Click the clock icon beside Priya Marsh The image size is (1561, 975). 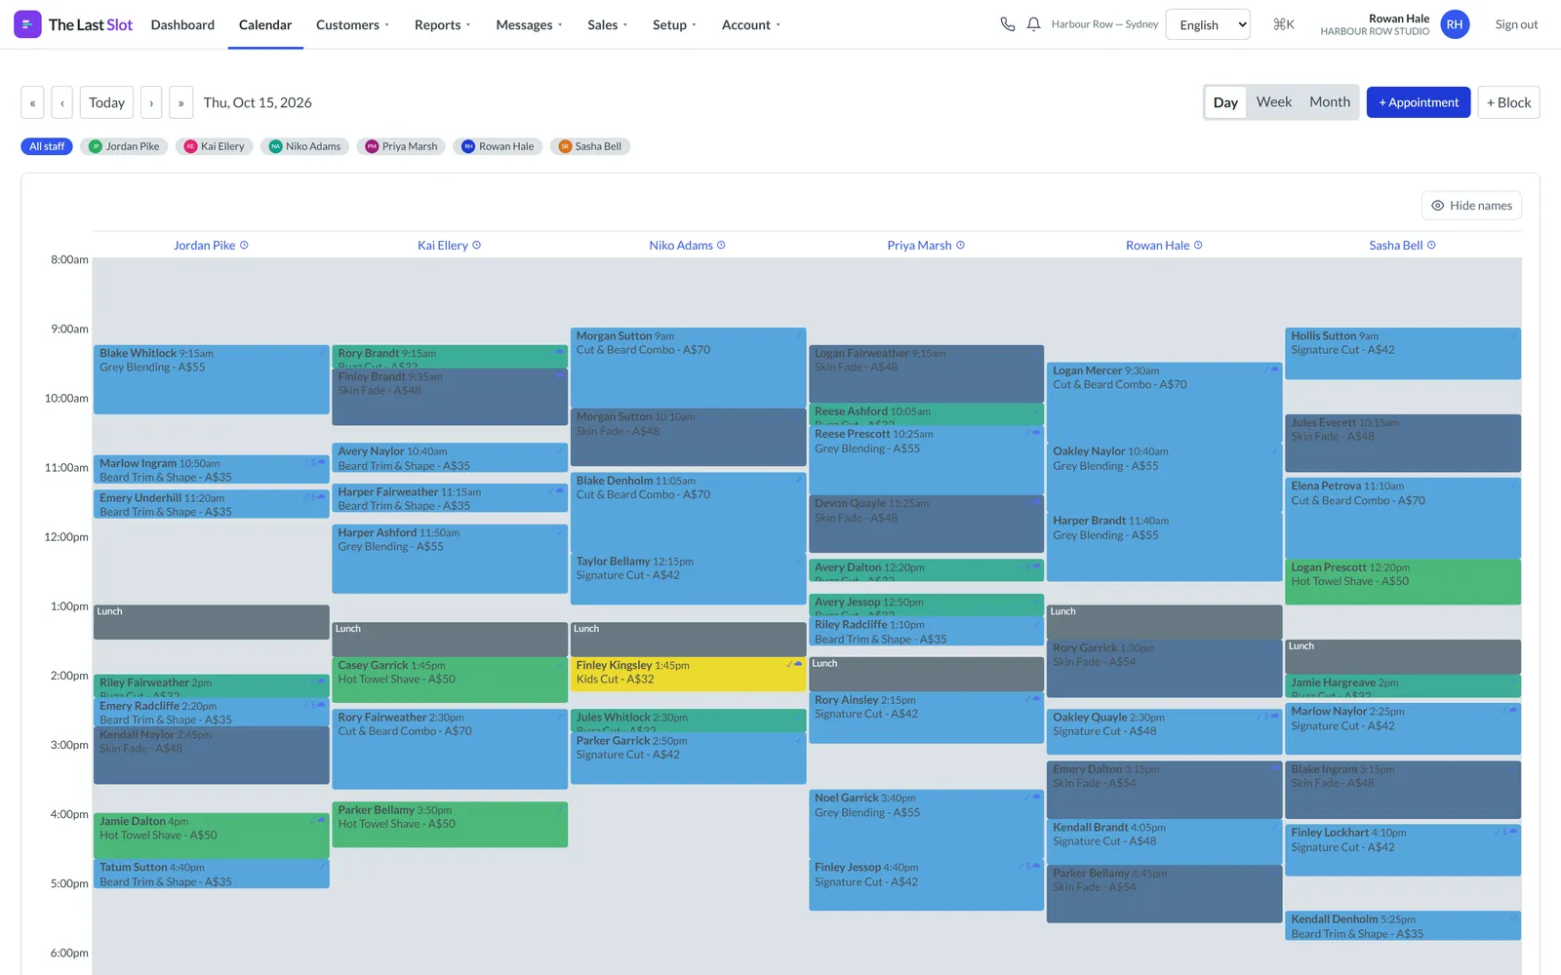(x=960, y=246)
